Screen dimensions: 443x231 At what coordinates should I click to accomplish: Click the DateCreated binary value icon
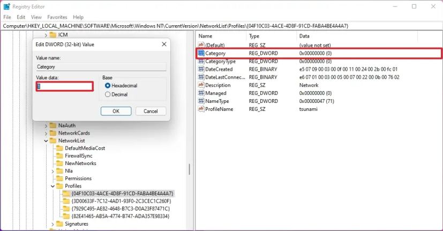[201, 69]
